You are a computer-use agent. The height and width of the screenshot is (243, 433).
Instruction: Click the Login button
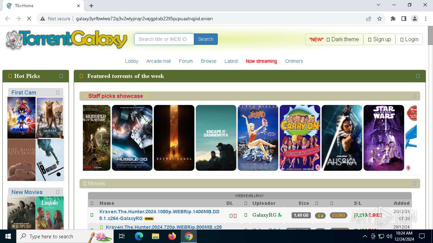coord(409,39)
